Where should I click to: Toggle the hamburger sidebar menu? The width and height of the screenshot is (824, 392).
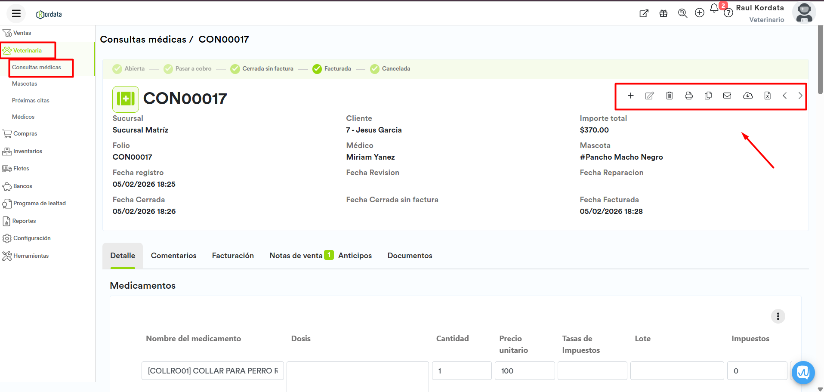coord(16,14)
